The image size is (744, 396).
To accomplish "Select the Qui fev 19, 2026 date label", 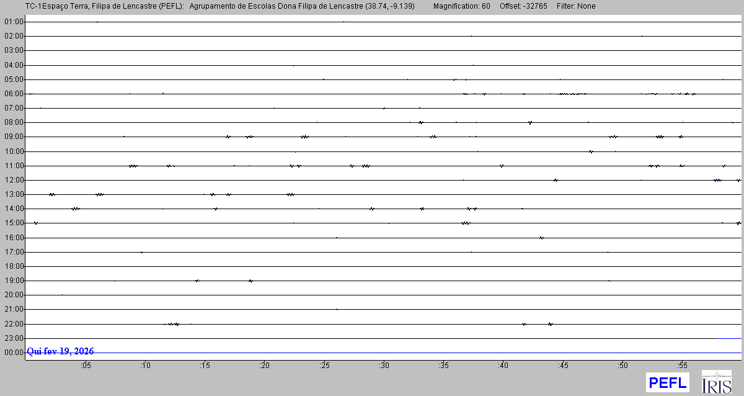I will tap(61, 351).
